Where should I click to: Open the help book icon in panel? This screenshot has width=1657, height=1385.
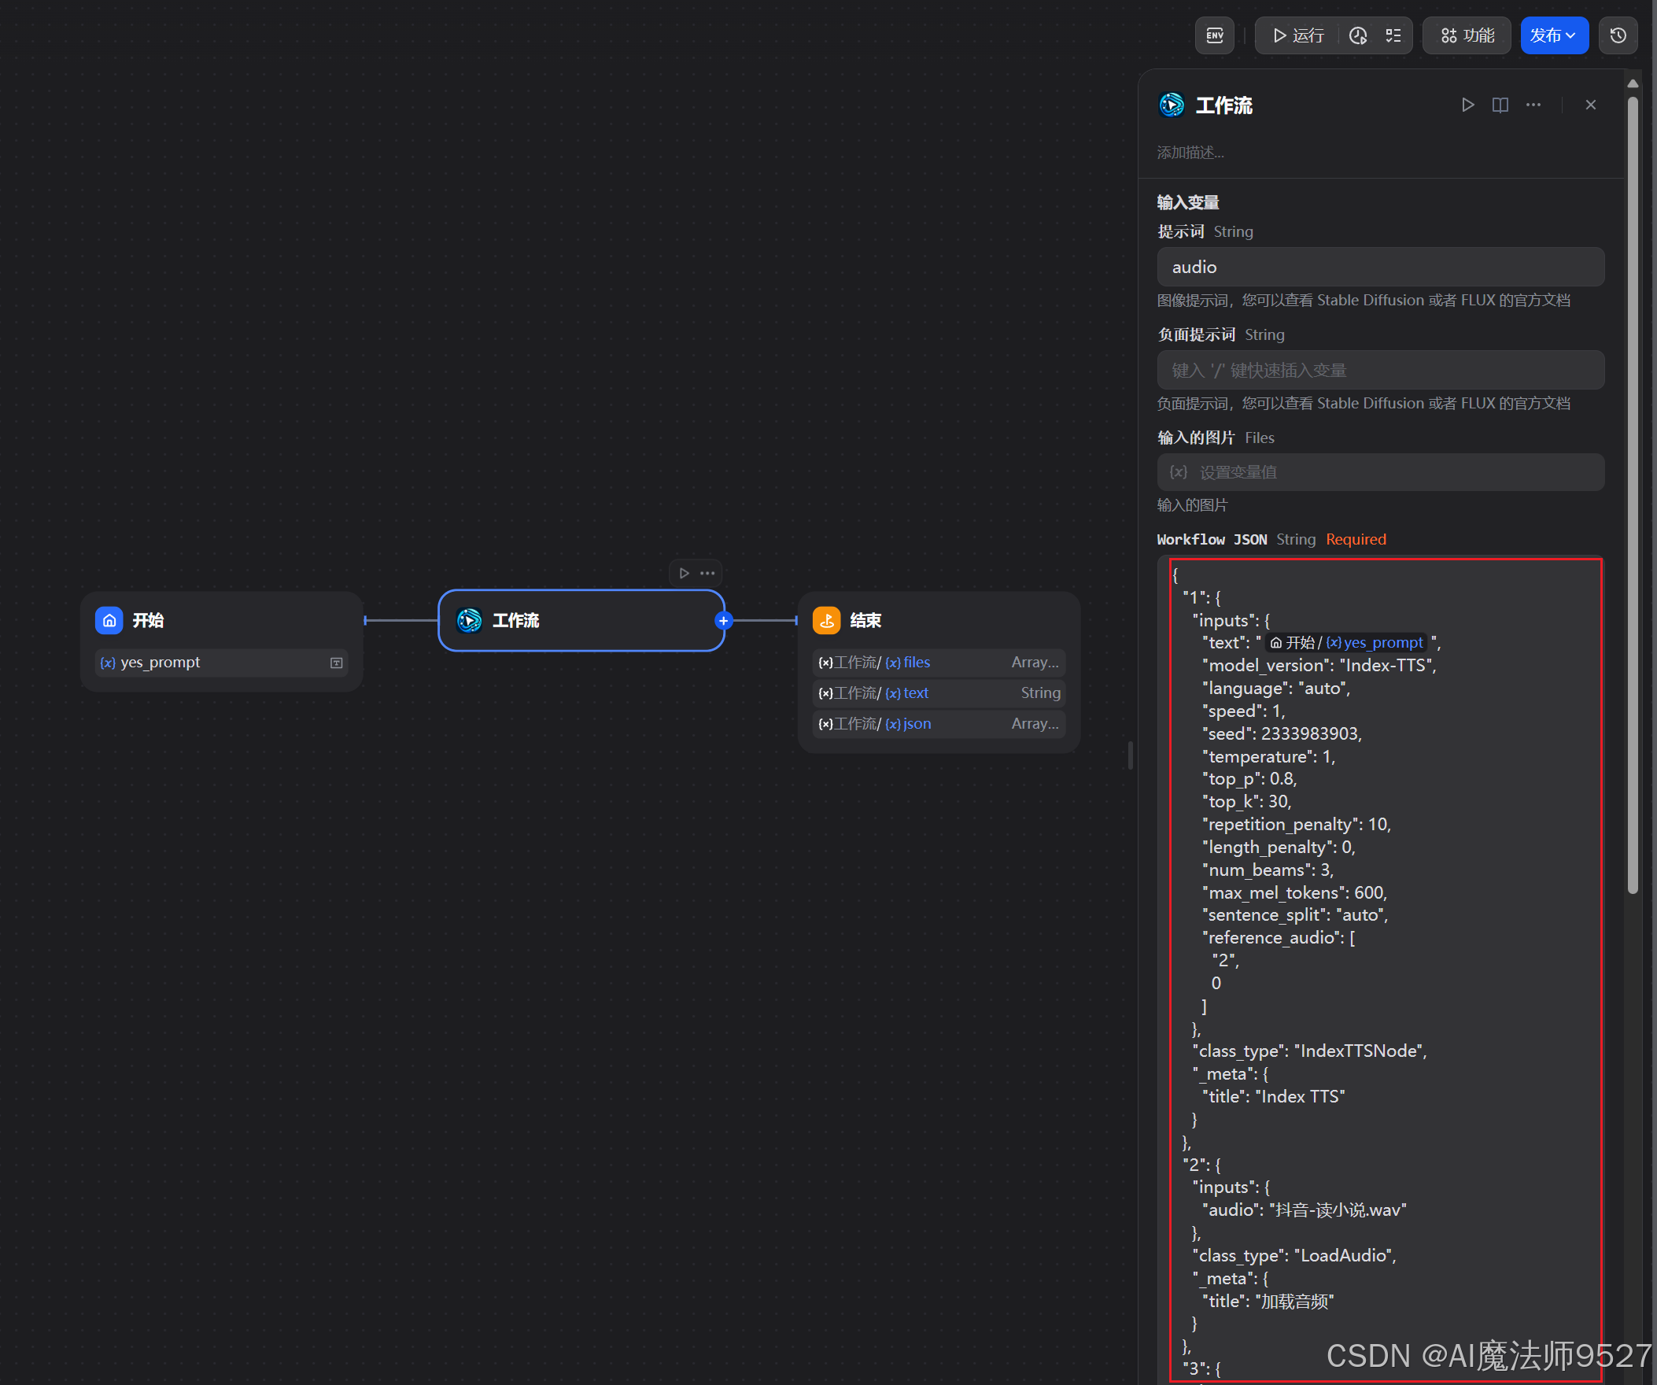[1500, 105]
